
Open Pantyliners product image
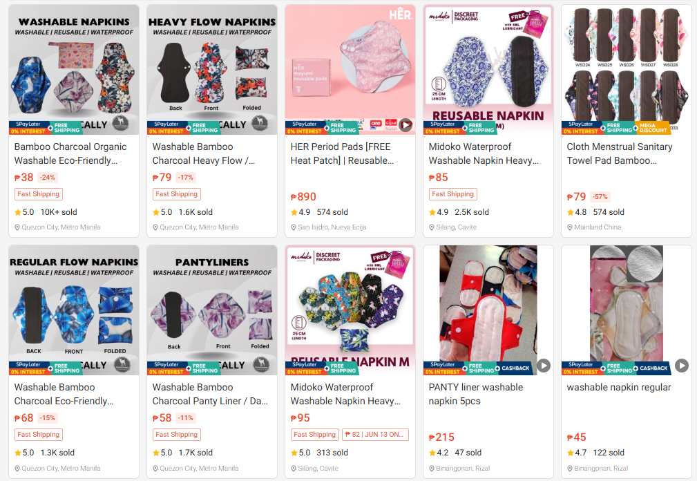[212, 310]
